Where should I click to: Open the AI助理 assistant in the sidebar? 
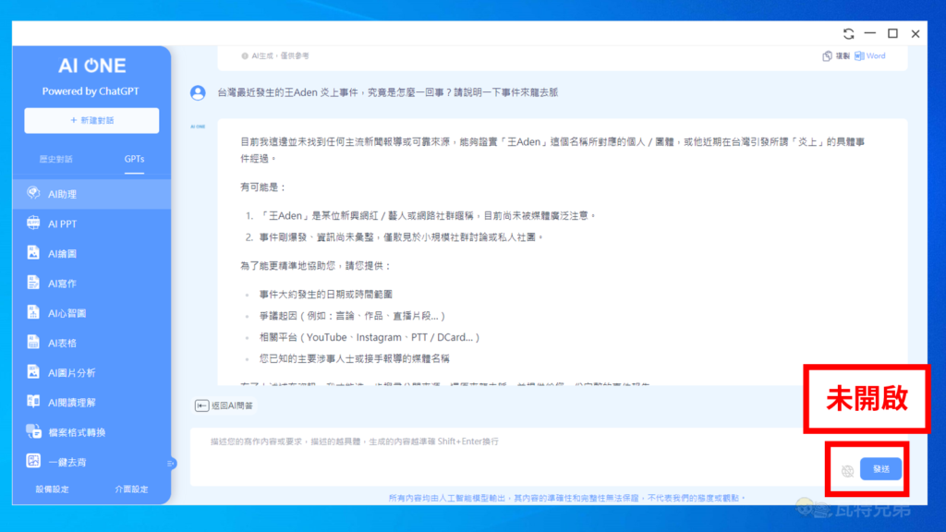[63, 194]
